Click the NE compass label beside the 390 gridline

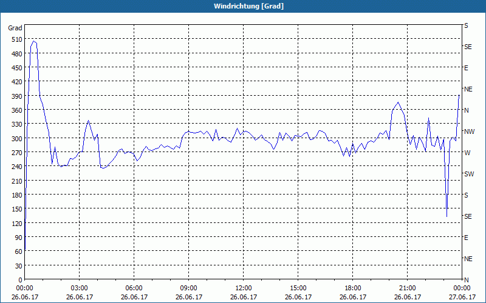[468, 89]
